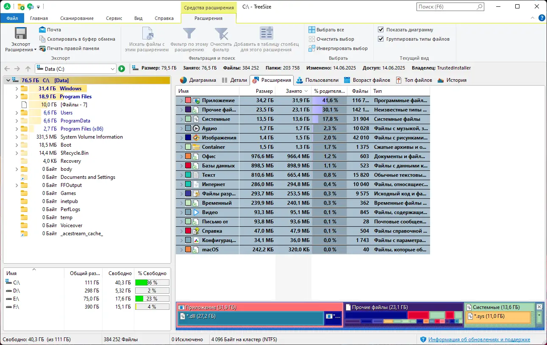The image size is (547, 345).
Task: Expand the Program Files (x86) folder
Action: [17, 129]
